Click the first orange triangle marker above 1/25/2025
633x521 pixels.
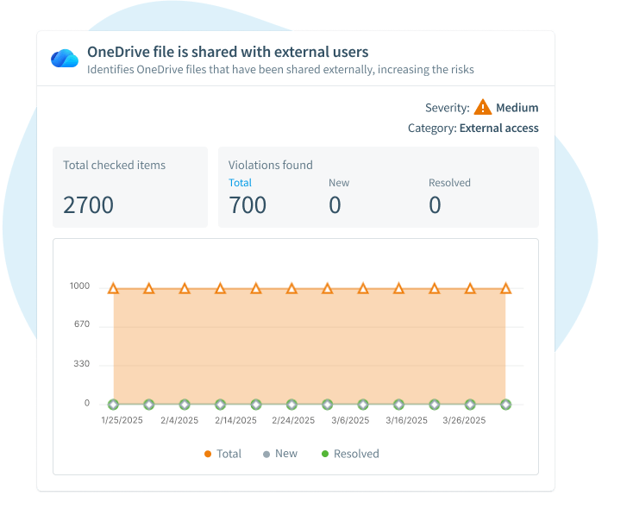tap(113, 288)
